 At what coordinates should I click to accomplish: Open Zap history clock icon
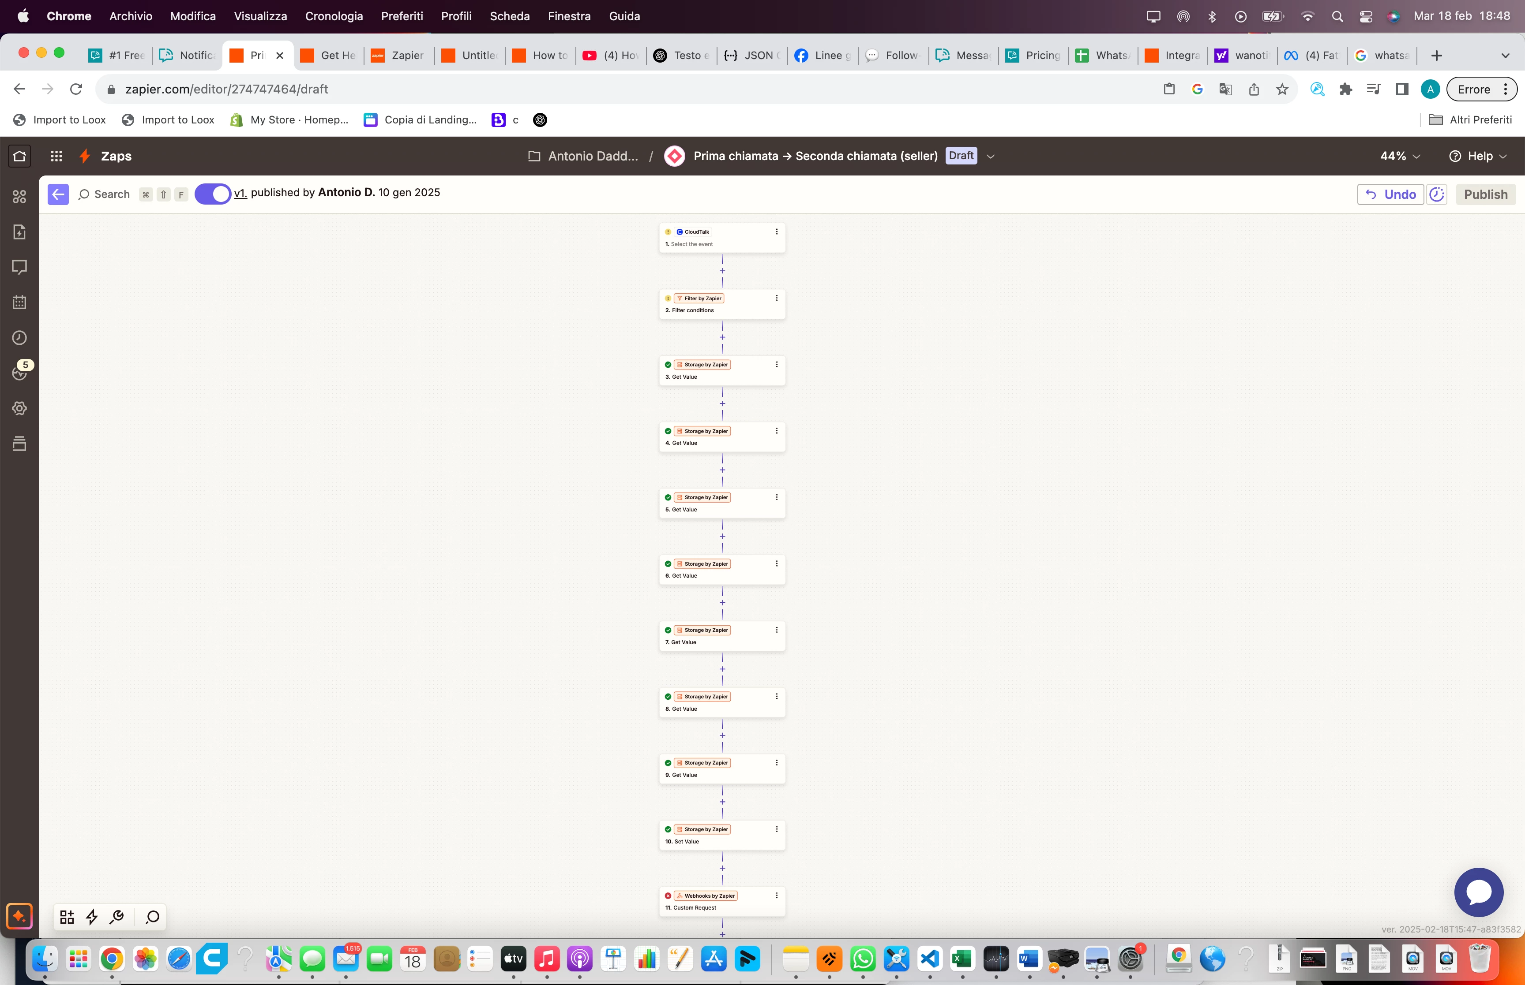tap(19, 338)
